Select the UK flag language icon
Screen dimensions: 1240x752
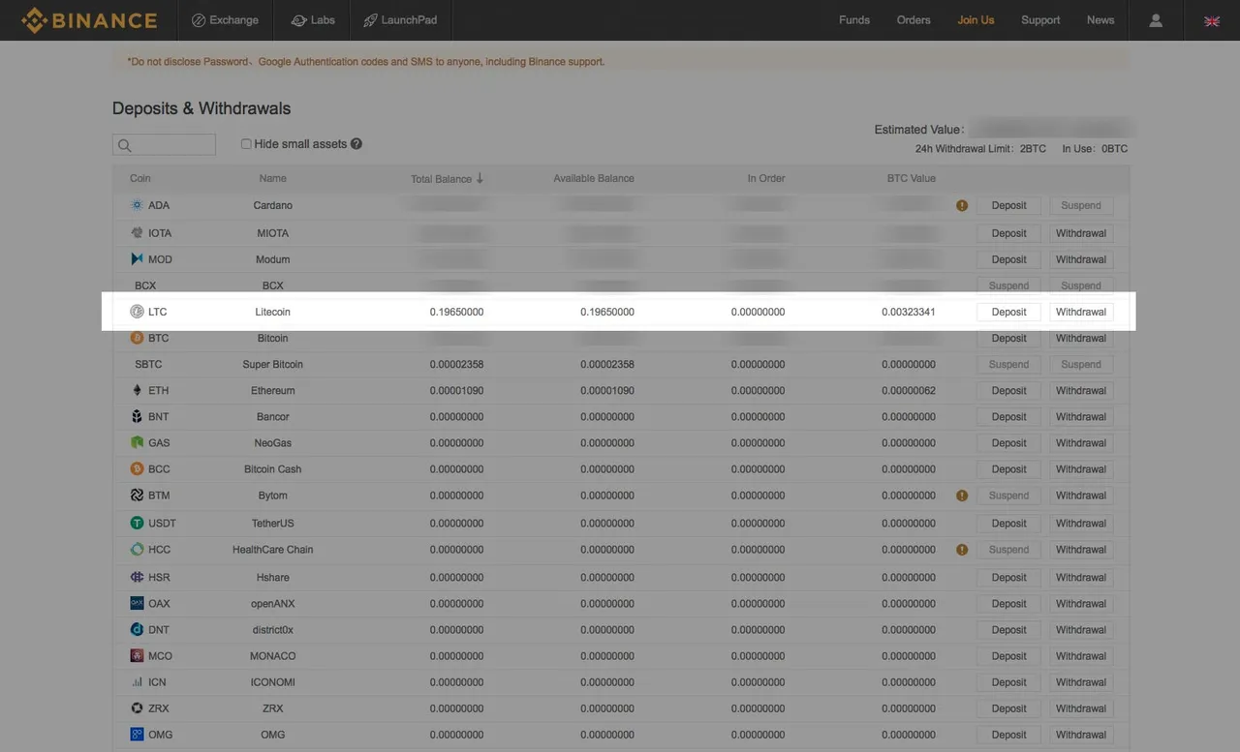[x=1212, y=20]
